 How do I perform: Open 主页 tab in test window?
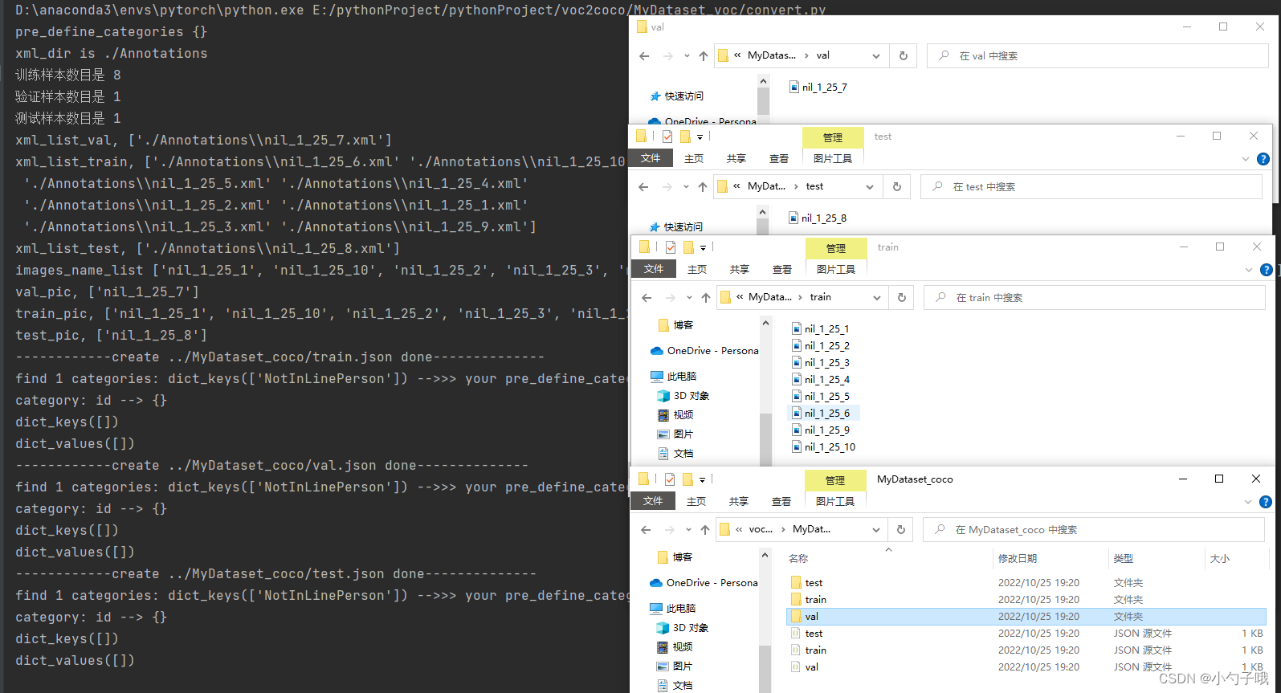coord(694,159)
